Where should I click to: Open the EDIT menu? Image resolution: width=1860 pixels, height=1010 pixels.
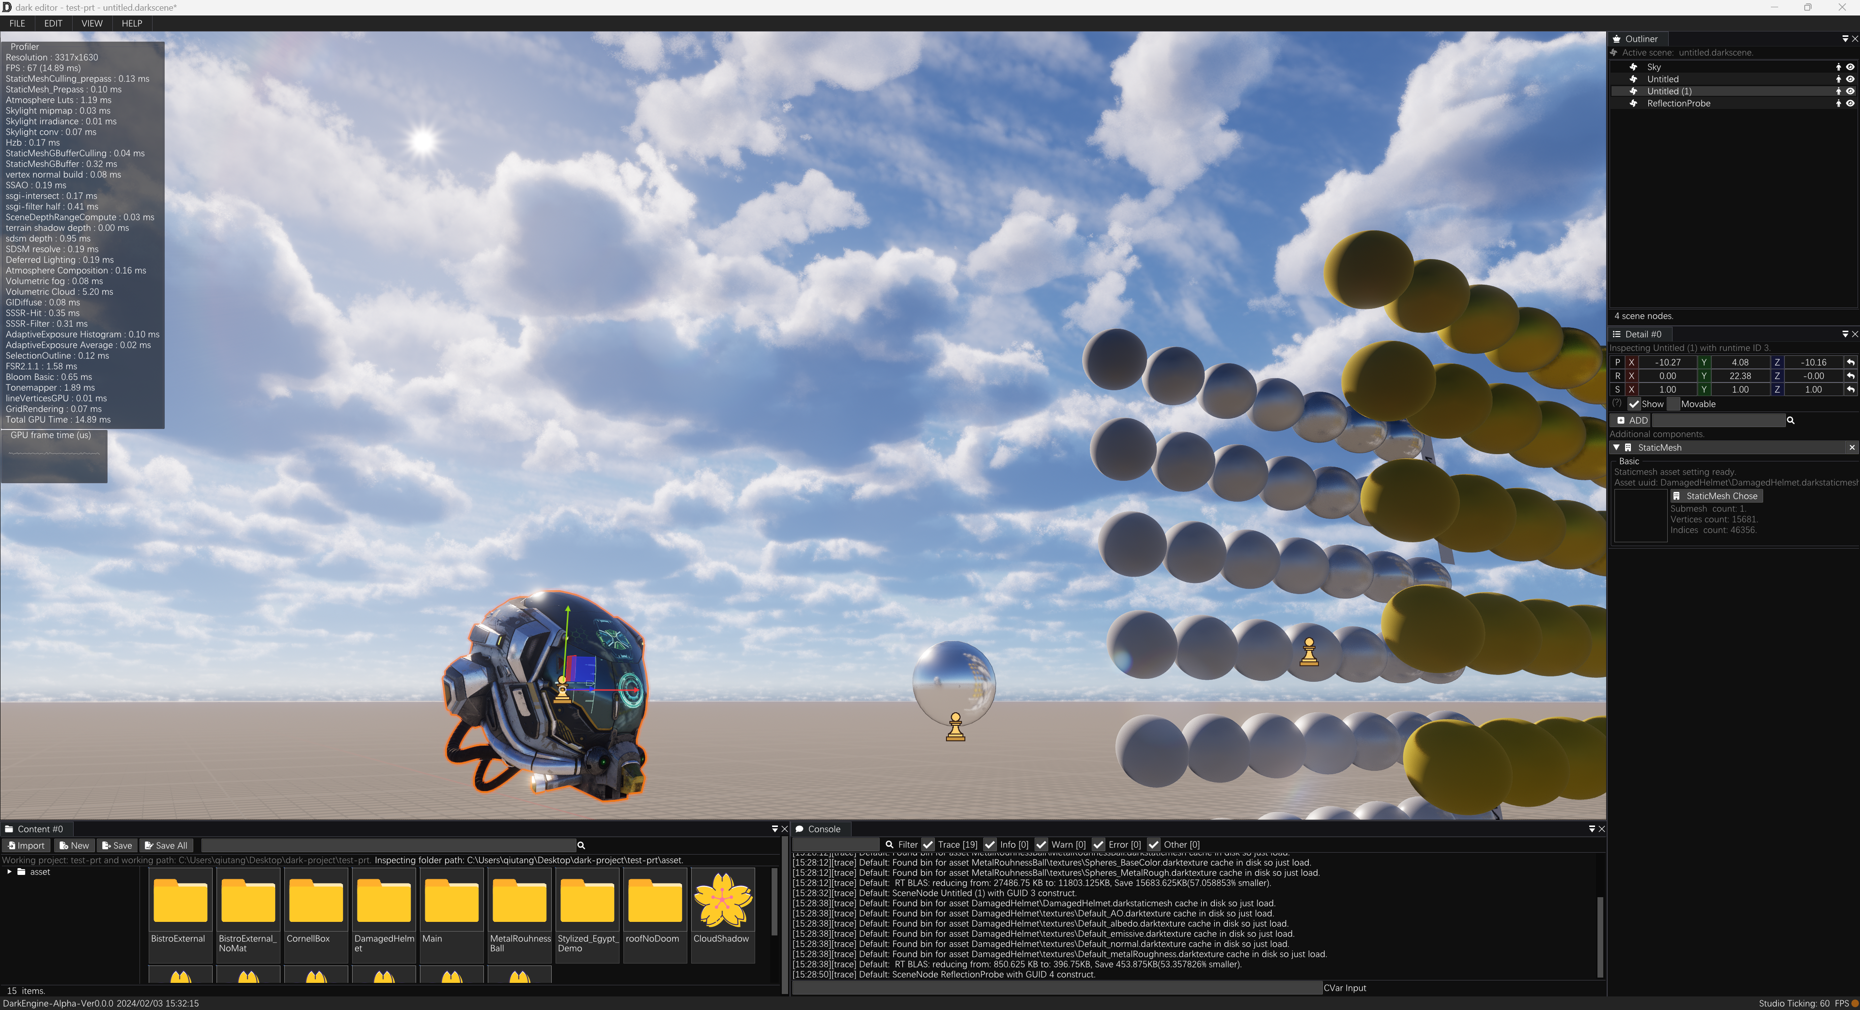(53, 23)
